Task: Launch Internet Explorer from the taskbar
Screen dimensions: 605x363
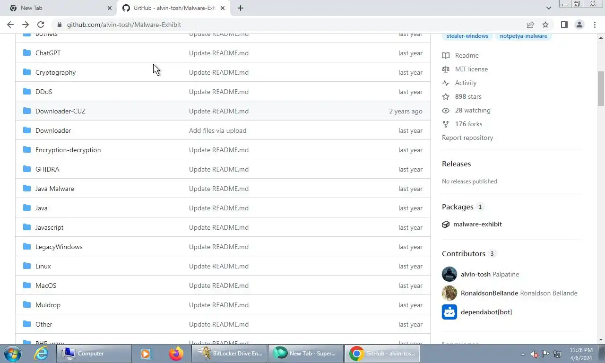Action: (x=42, y=354)
